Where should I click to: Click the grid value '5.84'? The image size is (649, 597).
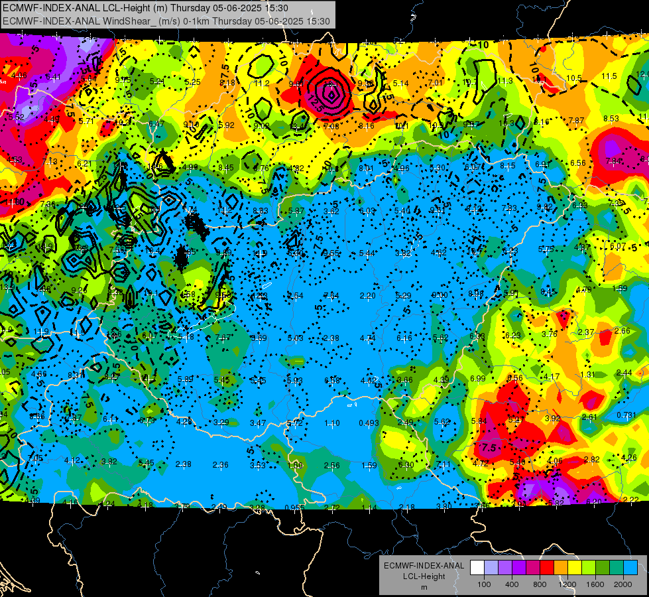click(x=479, y=421)
